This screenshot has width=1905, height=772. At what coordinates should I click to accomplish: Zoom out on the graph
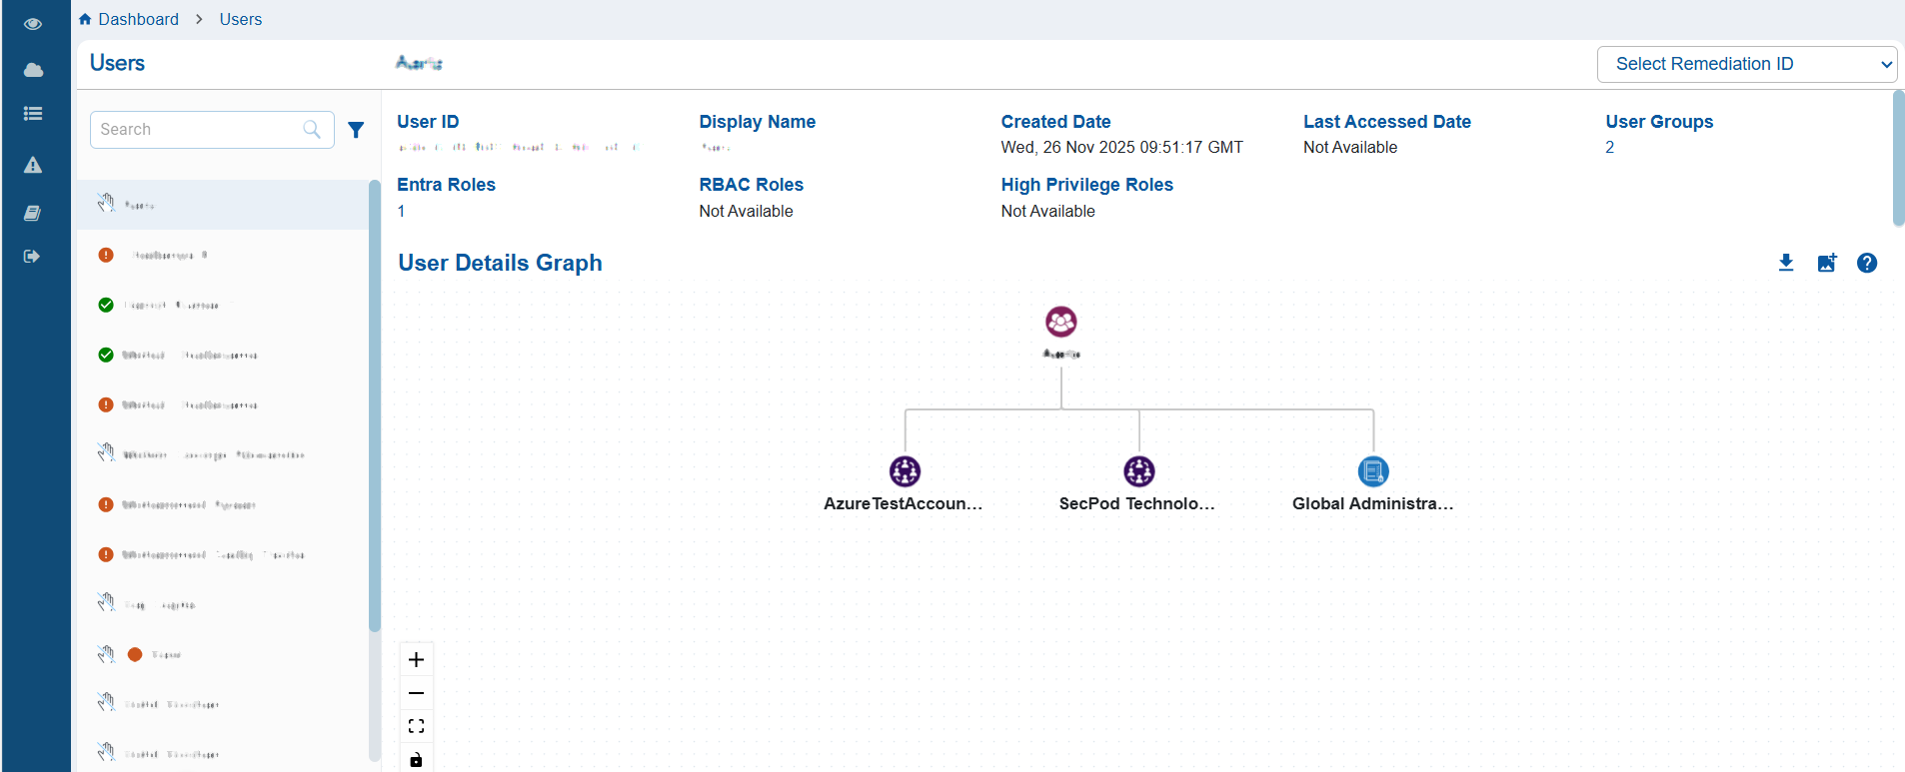417,693
